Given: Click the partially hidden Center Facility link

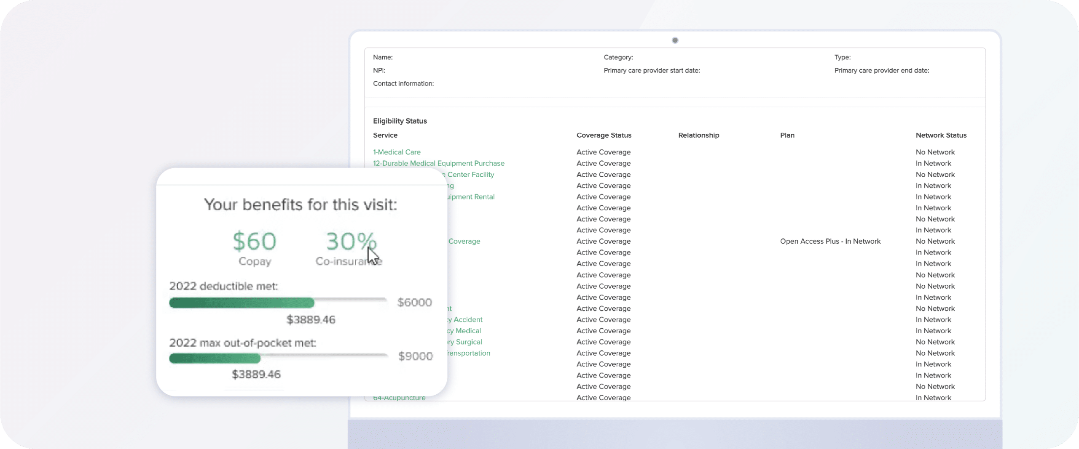Looking at the screenshot, I should pos(470,175).
